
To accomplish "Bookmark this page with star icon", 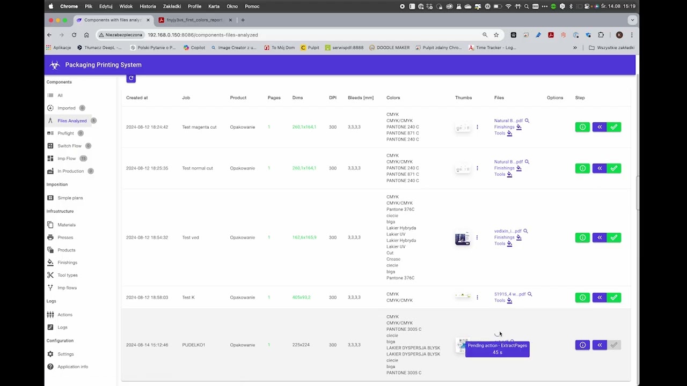I will [x=496, y=35].
